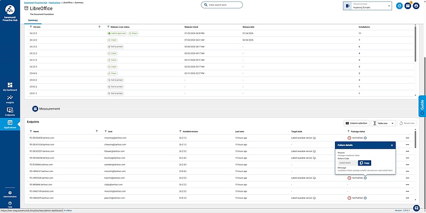Open the Active environment dropdown
This screenshot has width=426, height=213.
click(x=367, y=6)
